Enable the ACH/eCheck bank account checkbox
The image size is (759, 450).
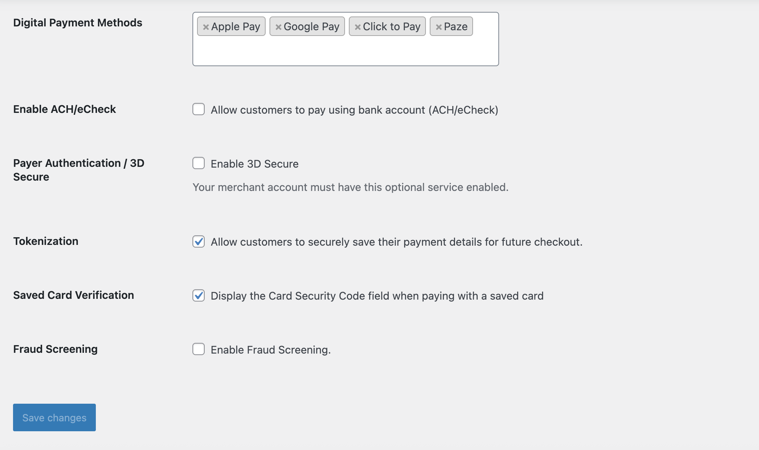pyautogui.click(x=199, y=109)
